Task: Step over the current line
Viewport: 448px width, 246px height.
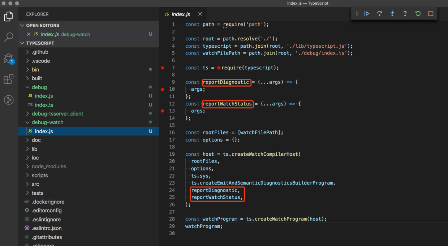Action: 380,13
